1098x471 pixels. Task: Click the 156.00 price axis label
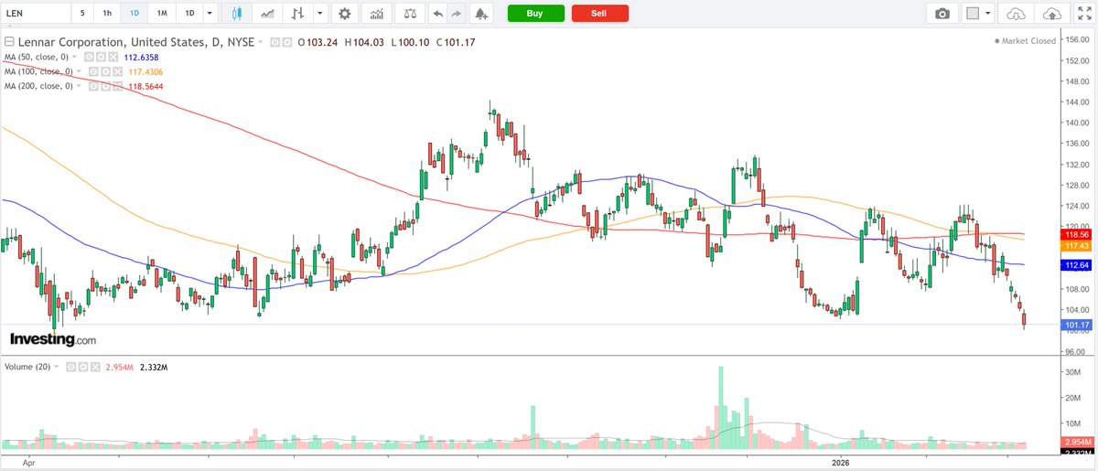click(1077, 39)
